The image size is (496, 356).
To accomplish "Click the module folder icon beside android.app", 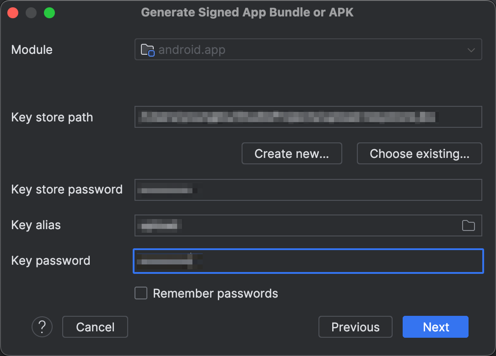I will 147,50.
